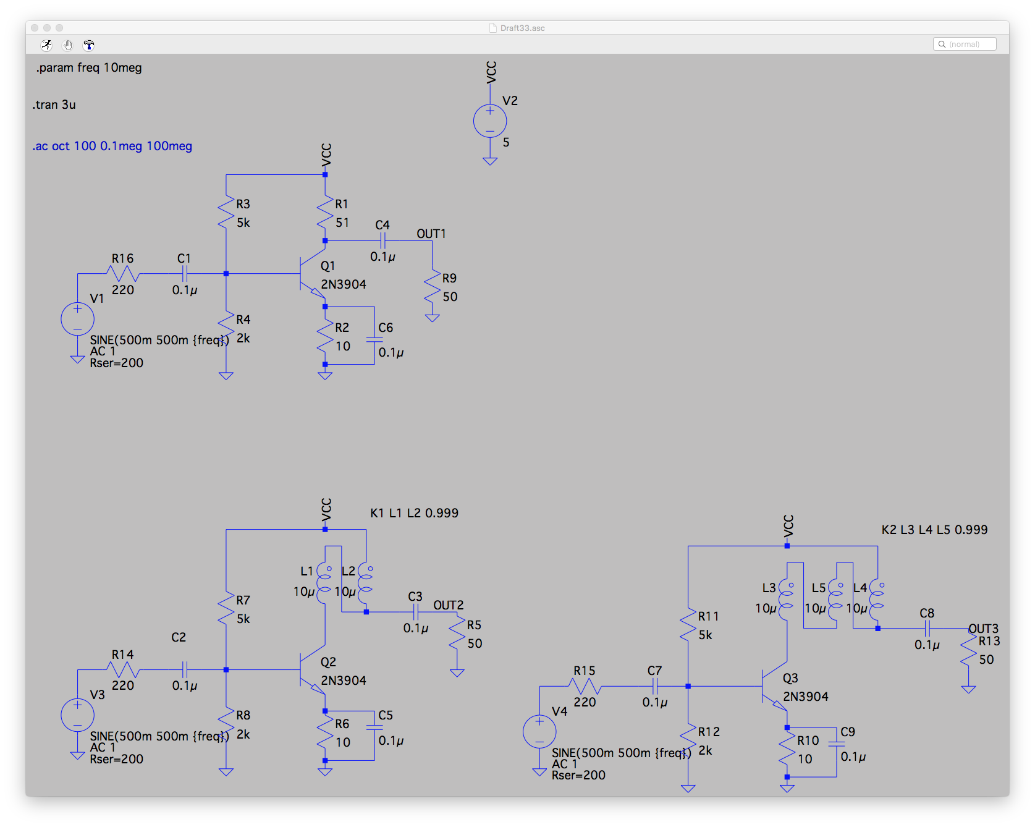Click the Draft33.asc window title
Image resolution: width=1035 pixels, height=827 pixels.
(x=522, y=28)
